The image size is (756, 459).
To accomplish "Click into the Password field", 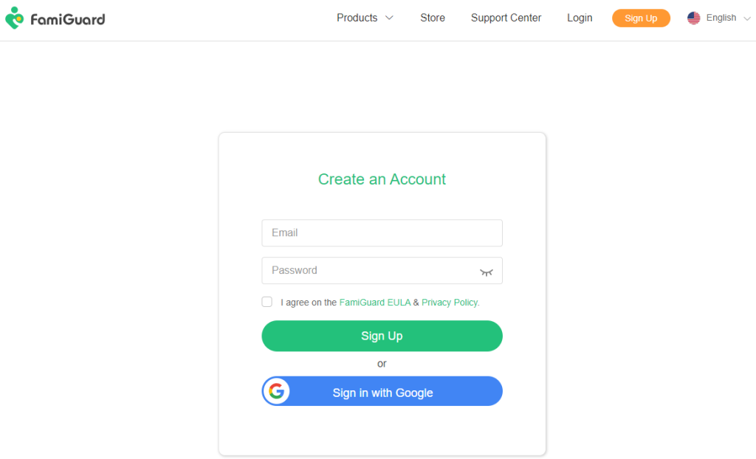I will tap(369, 270).
